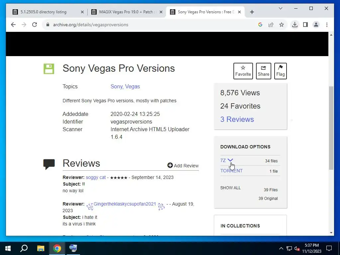Open the tab search chevron

tap(280, 8)
